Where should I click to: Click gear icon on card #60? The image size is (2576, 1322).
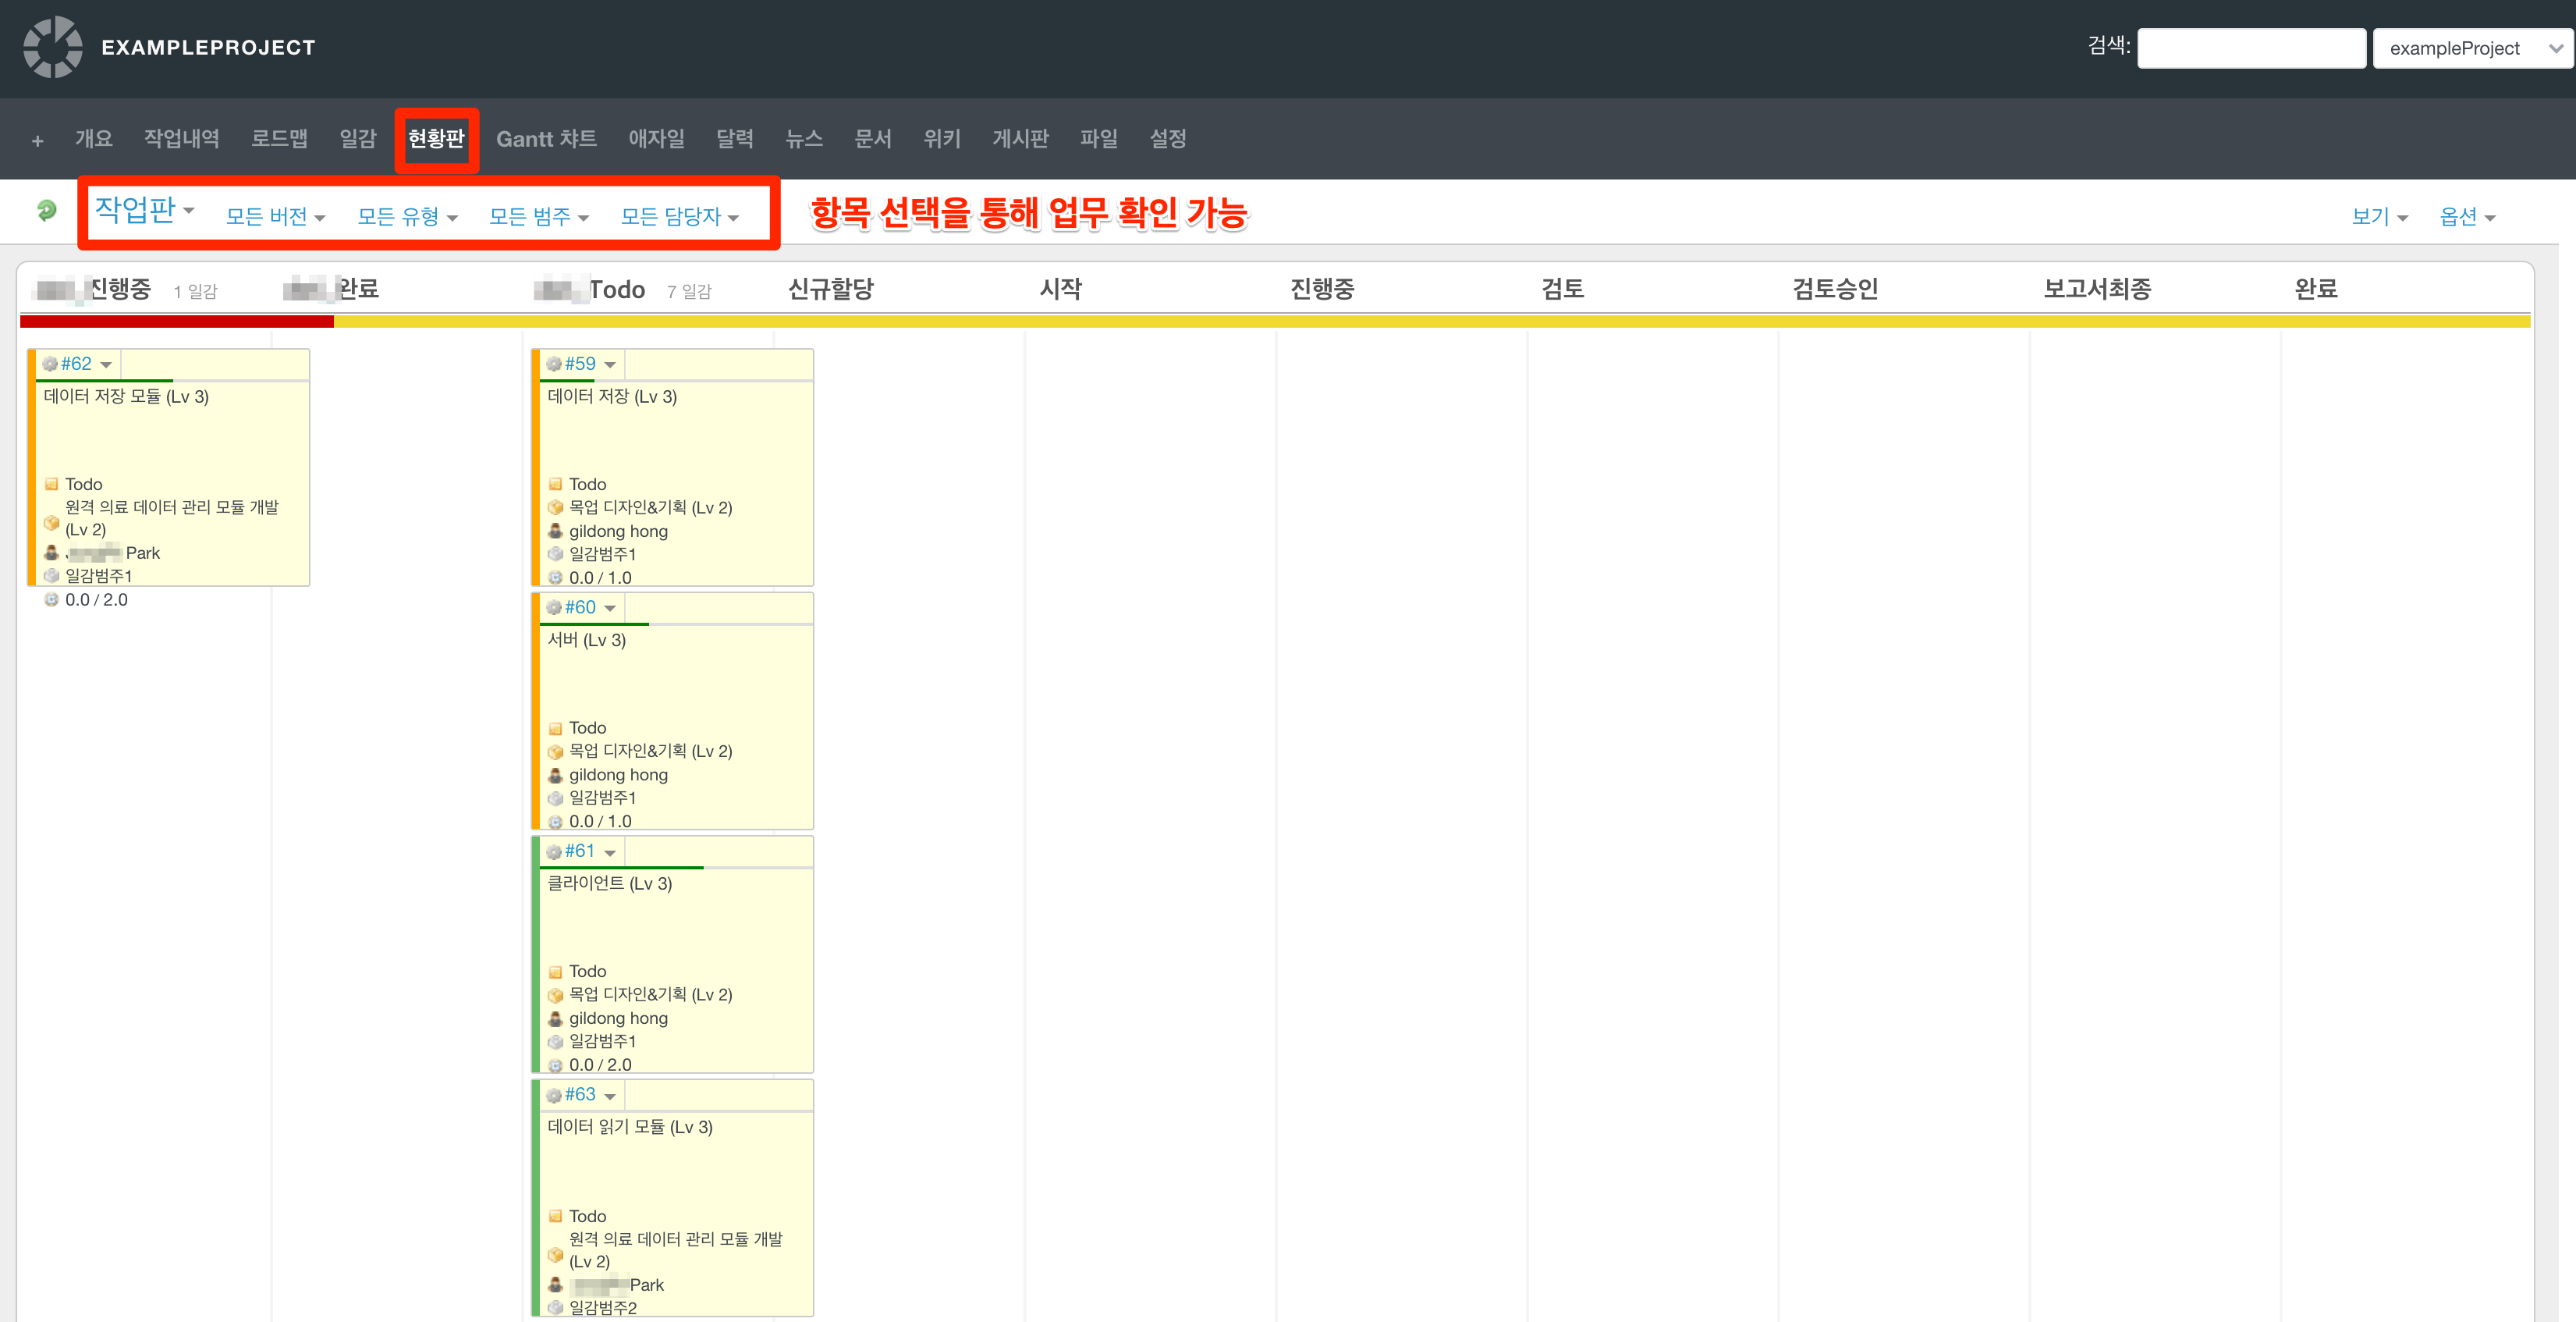click(554, 608)
